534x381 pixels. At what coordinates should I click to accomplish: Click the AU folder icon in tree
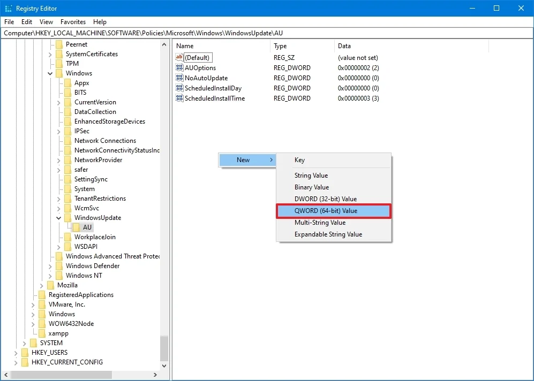coord(76,227)
